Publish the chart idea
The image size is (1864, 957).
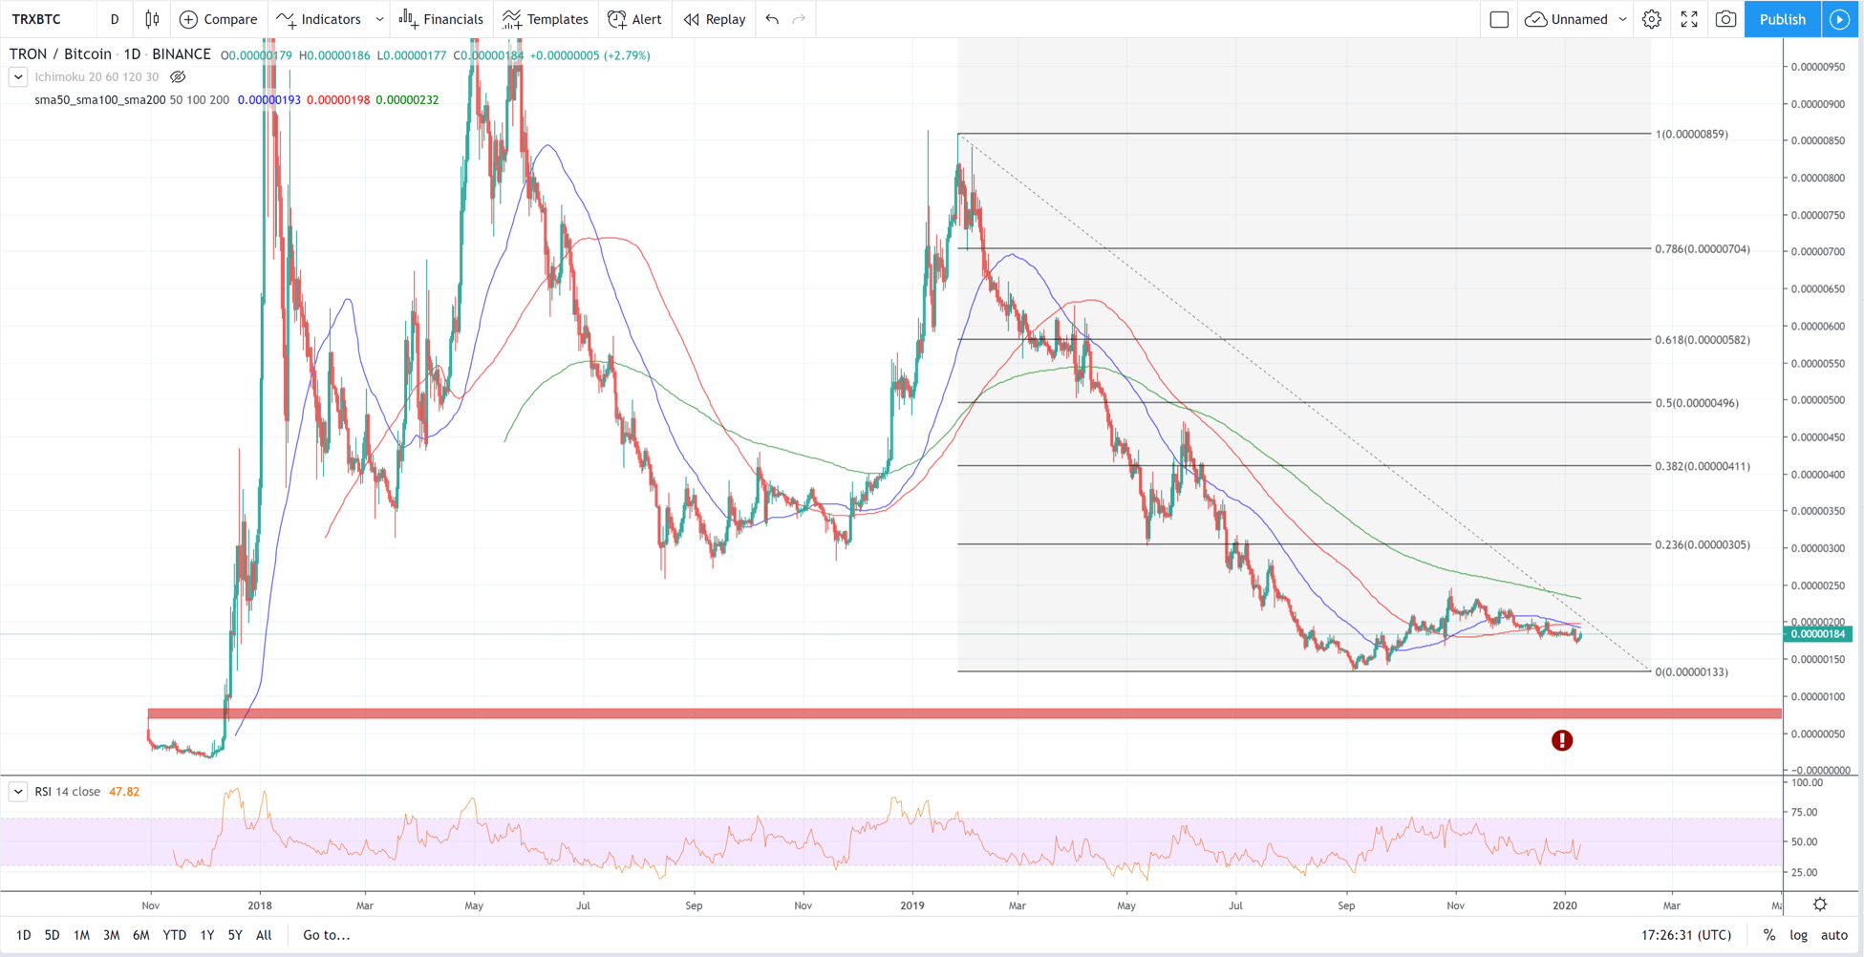tap(1782, 19)
